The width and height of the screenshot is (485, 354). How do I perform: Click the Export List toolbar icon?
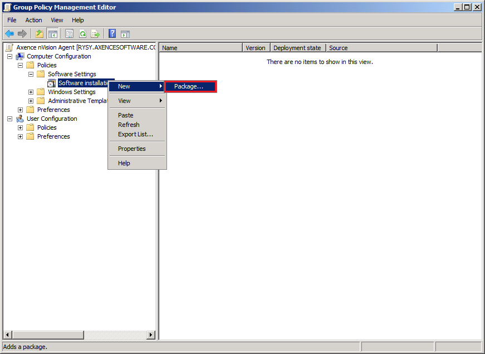pos(95,34)
